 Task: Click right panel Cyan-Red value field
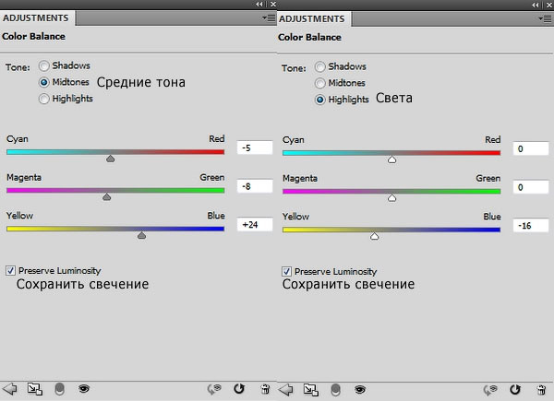tap(531, 148)
